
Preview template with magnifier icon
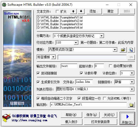pyautogui.click(x=131, y=50)
